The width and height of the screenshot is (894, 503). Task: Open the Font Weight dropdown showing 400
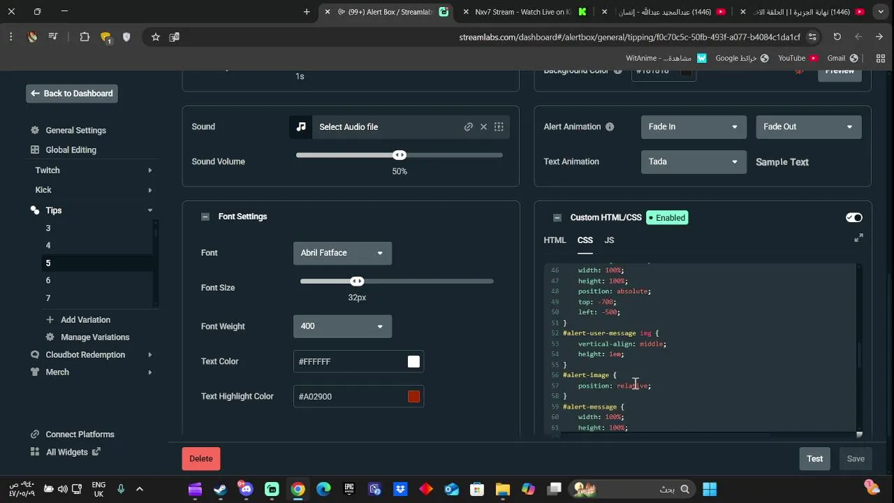[x=342, y=326]
